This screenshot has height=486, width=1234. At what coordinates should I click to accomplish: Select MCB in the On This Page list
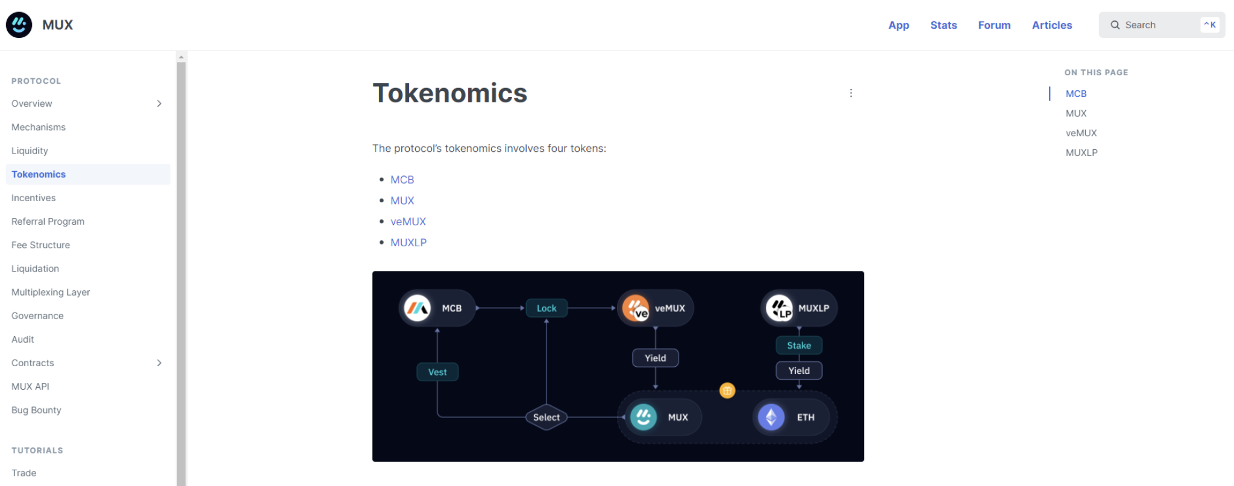[1076, 93]
